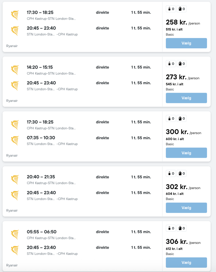Click the Vælg button for 258 kr. flight

click(186, 43)
